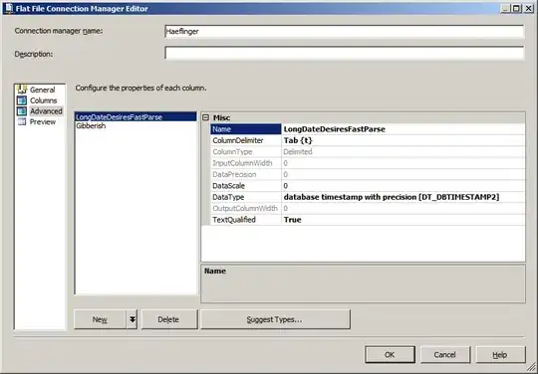Click the editor title bar document icon

[8, 8]
